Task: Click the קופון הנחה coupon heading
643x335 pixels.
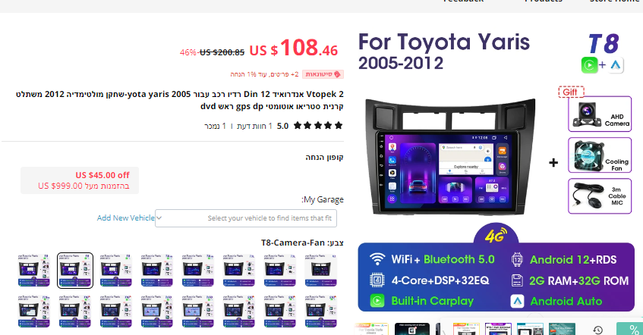Action: click(324, 157)
